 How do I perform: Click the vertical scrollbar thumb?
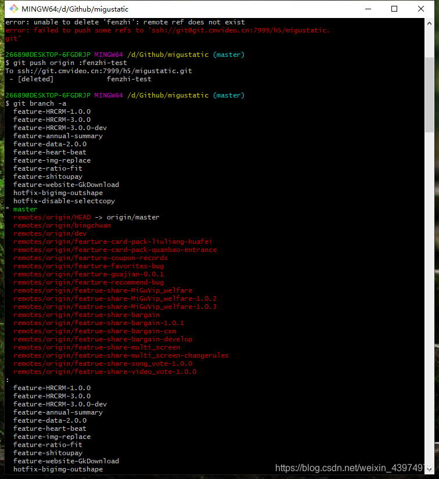[429, 95]
